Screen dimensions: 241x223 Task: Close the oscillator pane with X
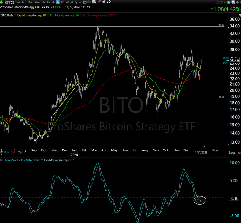[1, 160]
